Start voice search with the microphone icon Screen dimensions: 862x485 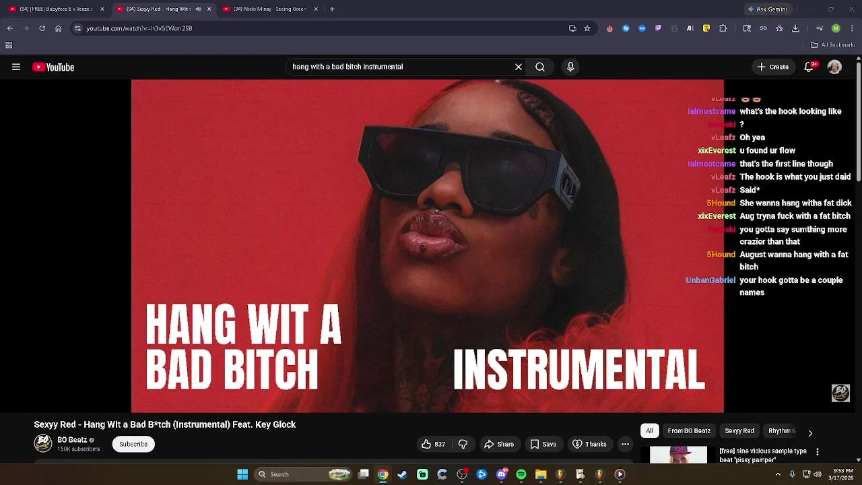tap(570, 67)
